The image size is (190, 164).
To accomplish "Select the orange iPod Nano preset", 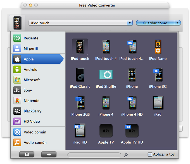I will [x=158, y=47].
